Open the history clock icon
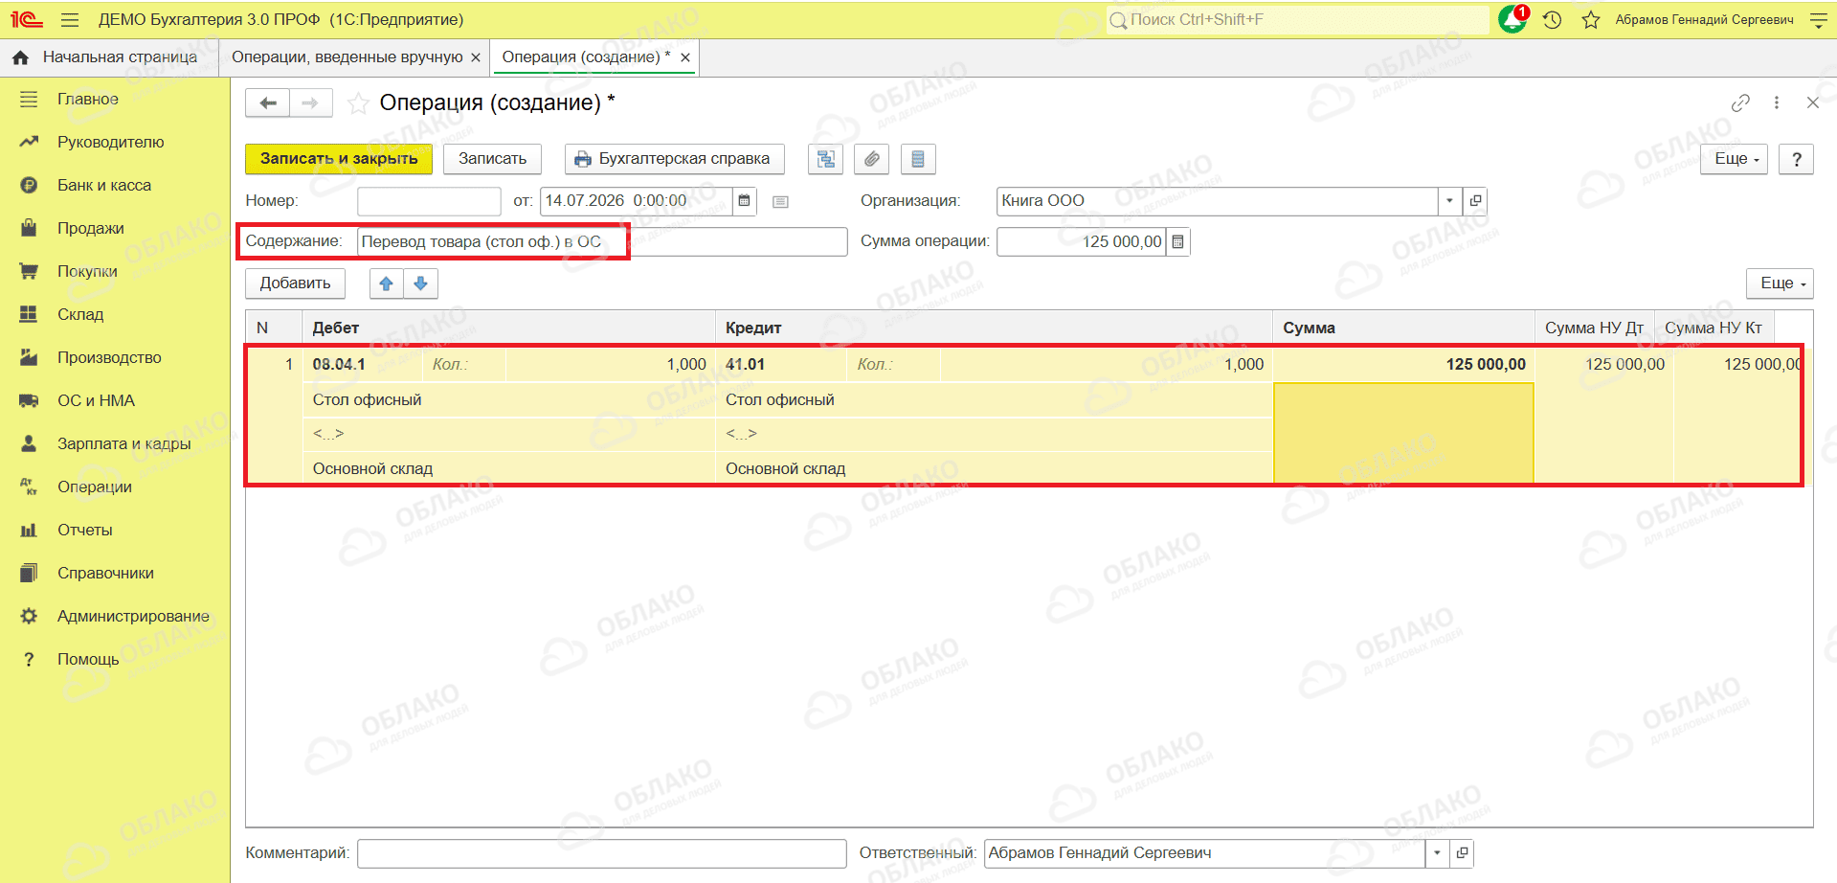The height and width of the screenshot is (883, 1837). 1553,19
